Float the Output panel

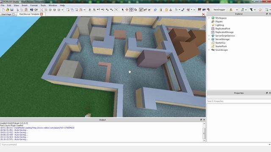201,119
